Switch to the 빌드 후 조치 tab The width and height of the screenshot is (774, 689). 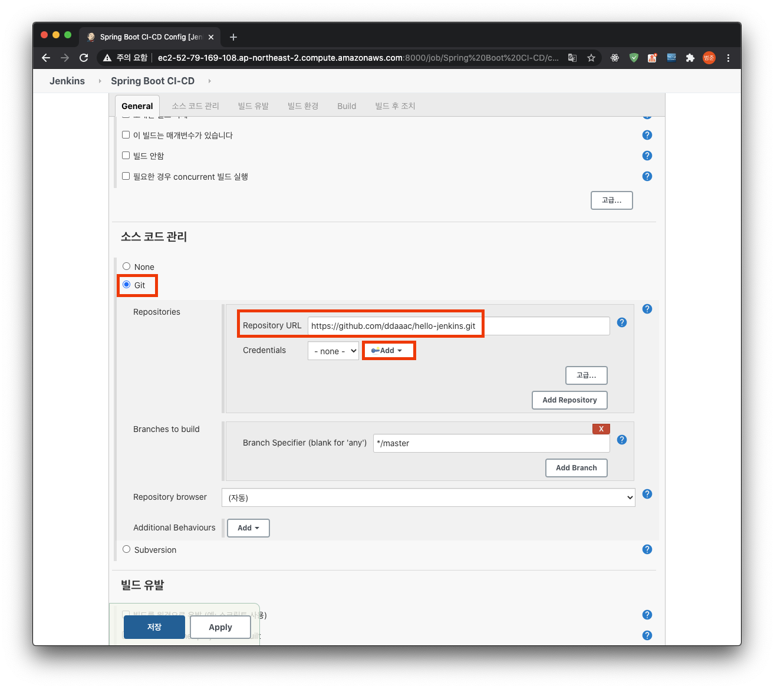pos(396,106)
